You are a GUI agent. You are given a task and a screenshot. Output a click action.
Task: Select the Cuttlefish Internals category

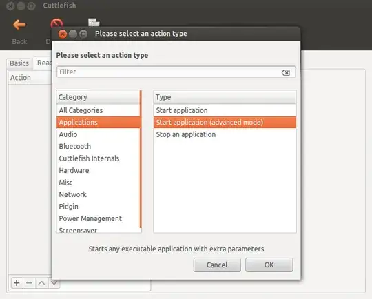click(x=99, y=158)
